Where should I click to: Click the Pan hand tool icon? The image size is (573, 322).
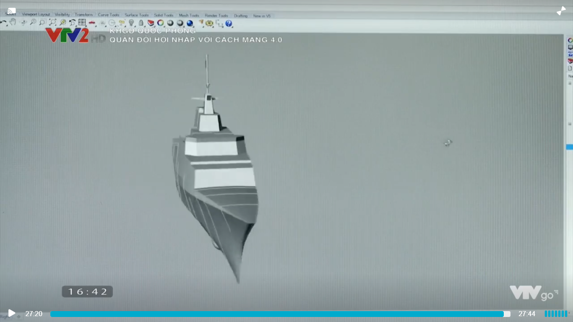point(13,23)
